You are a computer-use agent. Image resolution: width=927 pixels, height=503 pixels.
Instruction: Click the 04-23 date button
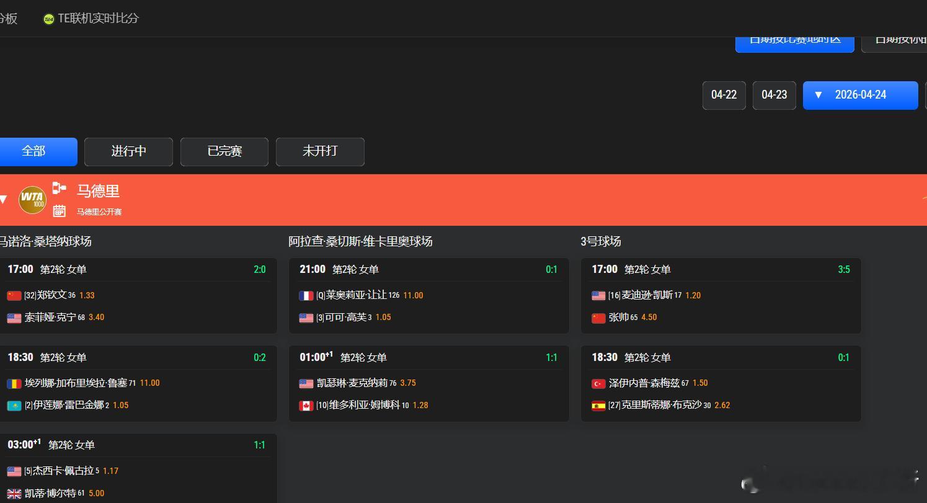tap(774, 95)
